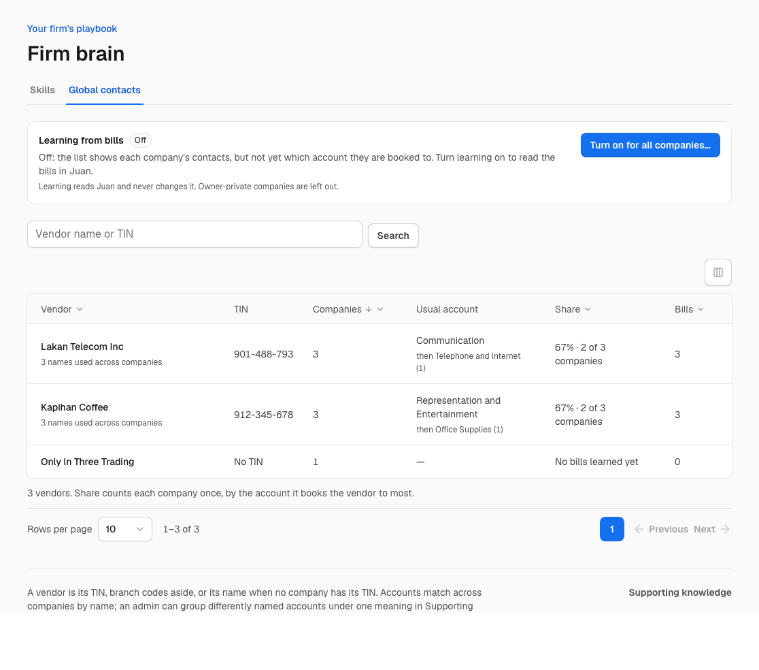759x670 pixels.
Task: Open the Vendor column header menu
Action: (x=80, y=309)
